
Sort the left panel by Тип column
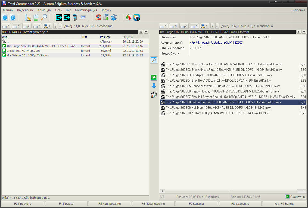point(90,37)
